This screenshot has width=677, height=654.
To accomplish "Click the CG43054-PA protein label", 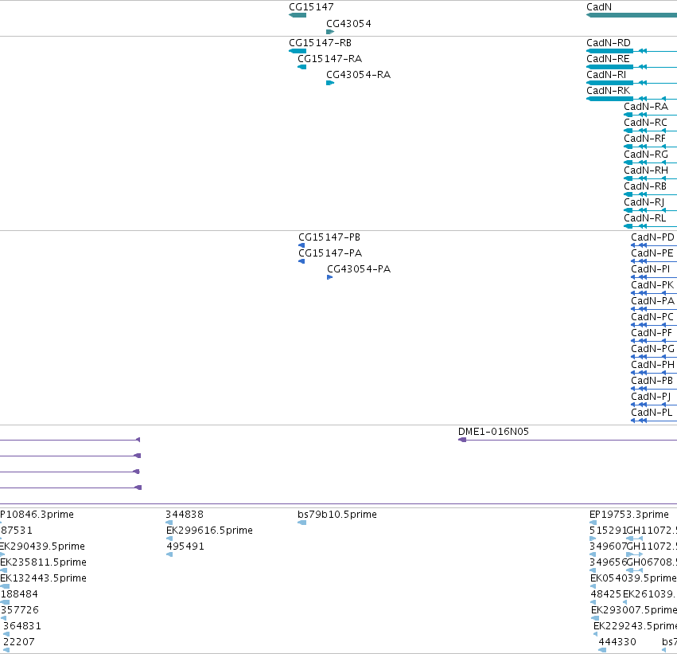I will point(359,269).
